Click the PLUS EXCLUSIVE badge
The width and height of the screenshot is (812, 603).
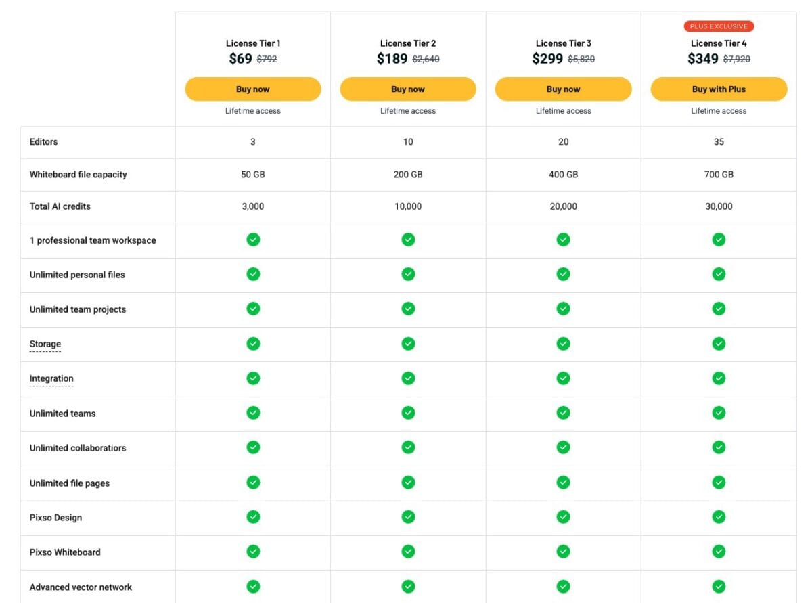(x=719, y=26)
